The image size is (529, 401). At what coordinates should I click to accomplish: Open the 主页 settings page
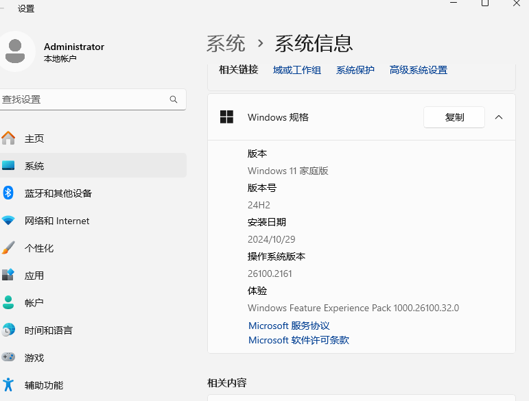point(93,138)
